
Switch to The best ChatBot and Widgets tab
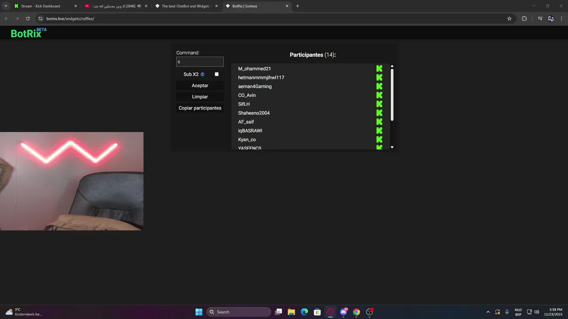(185, 6)
